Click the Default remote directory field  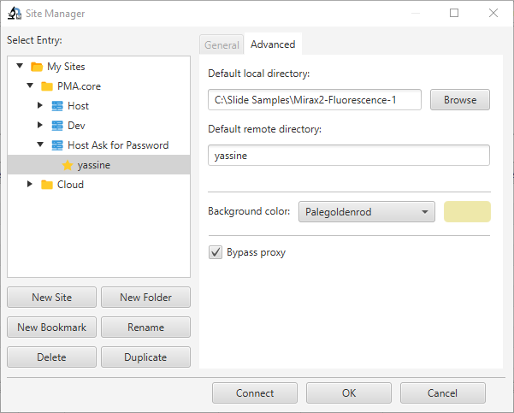tap(349, 155)
